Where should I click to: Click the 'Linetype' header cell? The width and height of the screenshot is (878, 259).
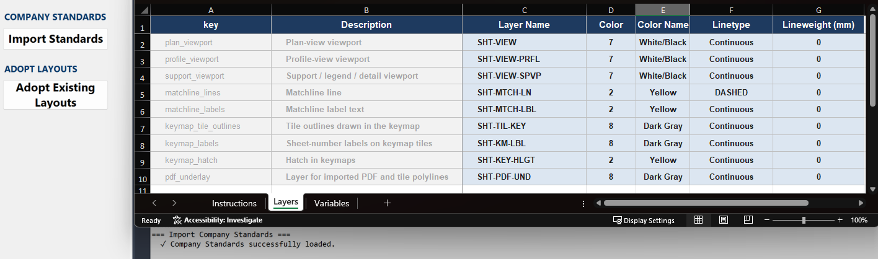732,25
